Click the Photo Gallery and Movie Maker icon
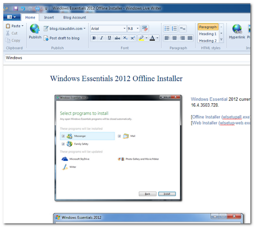 (121, 159)
